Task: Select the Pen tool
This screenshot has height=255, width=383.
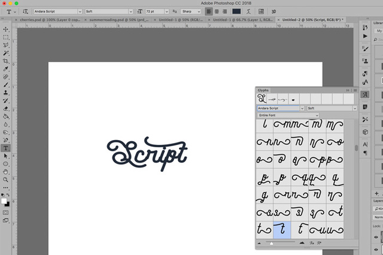Action: (x=5, y=140)
